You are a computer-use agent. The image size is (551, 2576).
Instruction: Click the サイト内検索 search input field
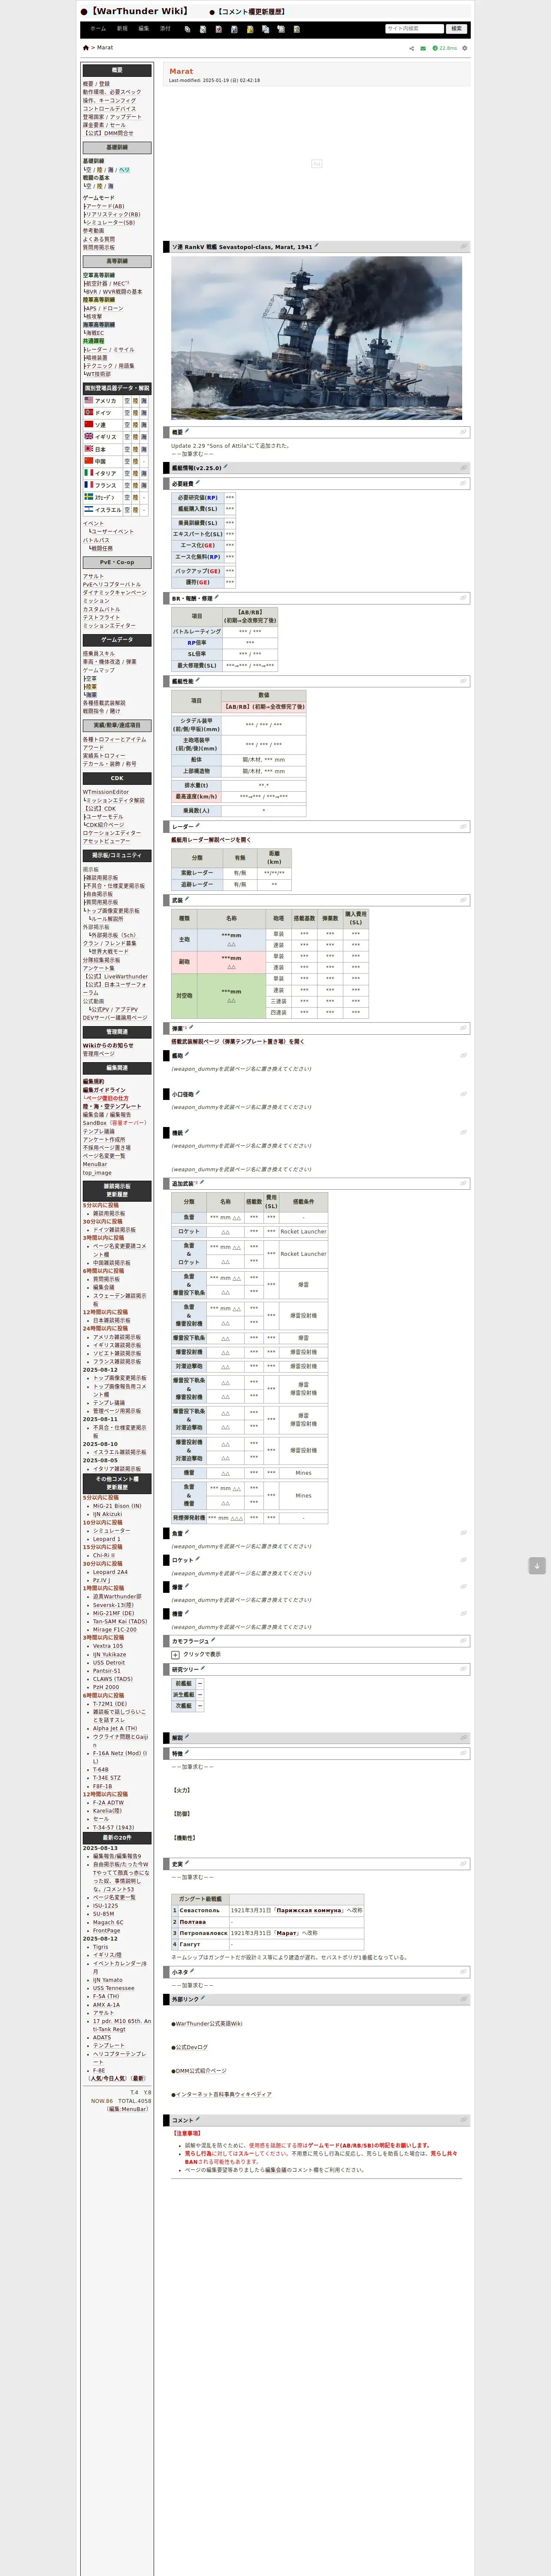click(414, 29)
